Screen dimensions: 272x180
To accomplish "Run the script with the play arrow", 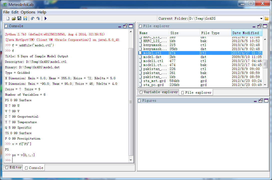I will 45,18.
